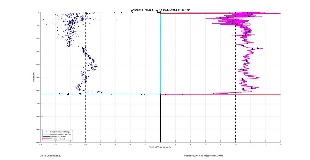Click depth axis tick label '0'
This screenshot has width=310, height=160.
pos(38,12)
